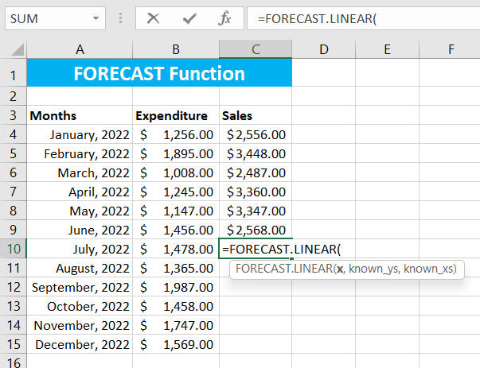Click the Cancel (X) formula button
Viewport: 480px width, 368px height.
pyautogui.click(x=153, y=17)
